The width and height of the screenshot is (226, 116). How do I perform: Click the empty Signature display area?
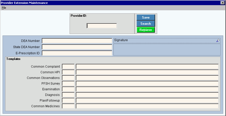[167, 50]
